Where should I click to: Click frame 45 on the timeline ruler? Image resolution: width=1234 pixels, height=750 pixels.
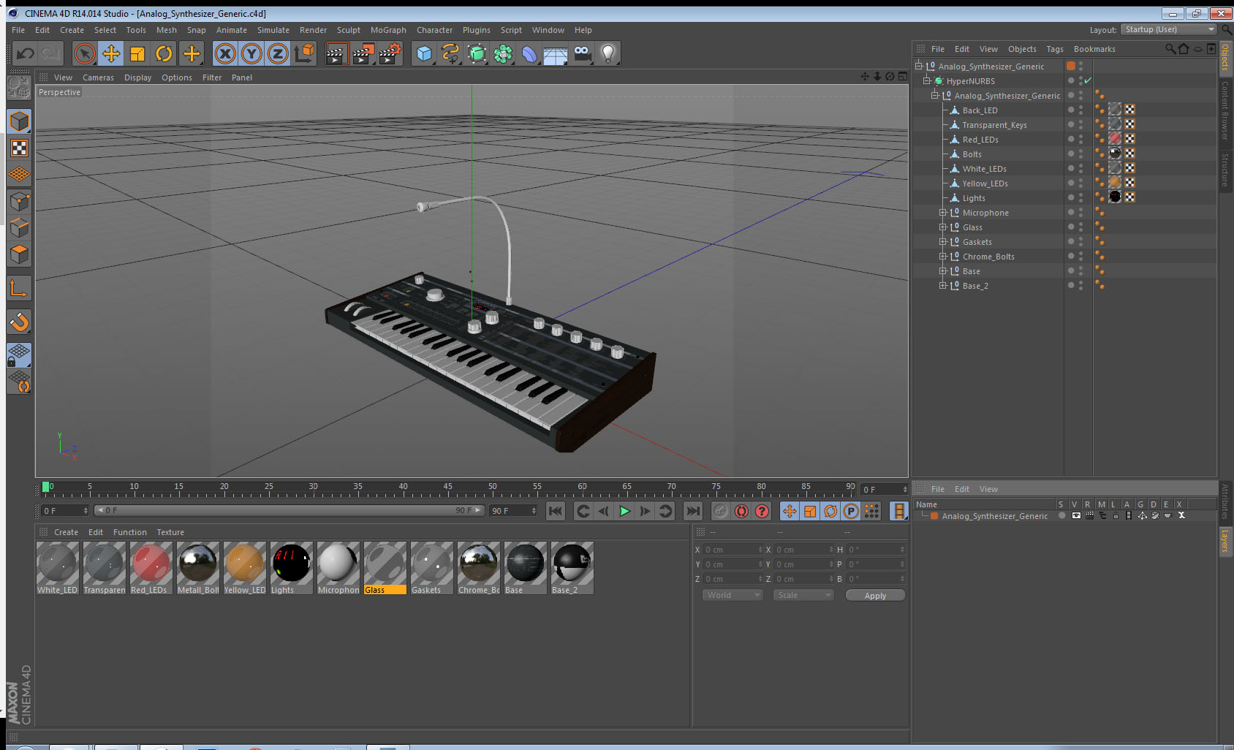pyautogui.click(x=447, y=488)
